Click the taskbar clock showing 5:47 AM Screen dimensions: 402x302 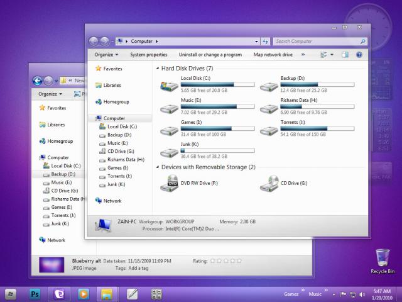(382, 294)
